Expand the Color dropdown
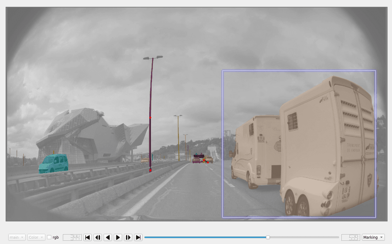 (36, 237)
